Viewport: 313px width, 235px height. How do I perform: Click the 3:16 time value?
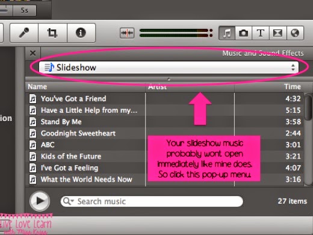click(x=293, y=180)
